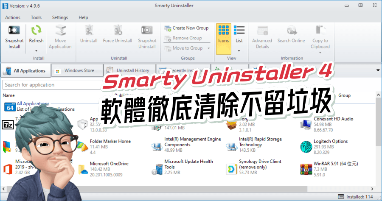Select Microsoft Update Health Tools icon
382x201 pixels.
pyautogui.click(x=157, y=169)
